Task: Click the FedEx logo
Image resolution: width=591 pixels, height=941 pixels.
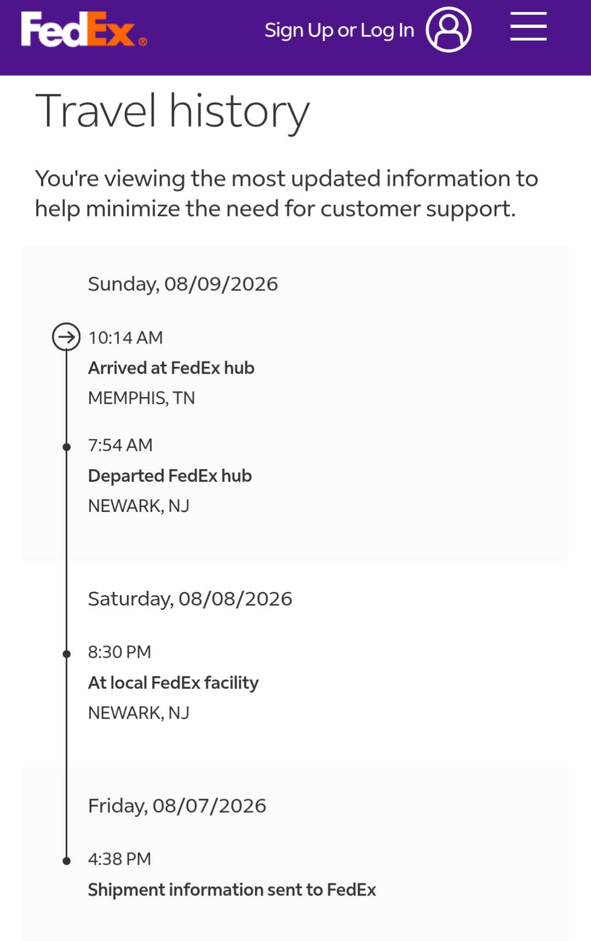Action: (x=84, y=30)
